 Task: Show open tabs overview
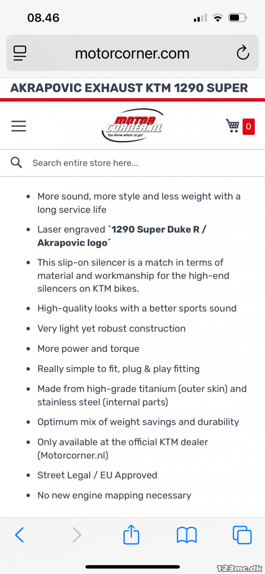tap(242, 535)
